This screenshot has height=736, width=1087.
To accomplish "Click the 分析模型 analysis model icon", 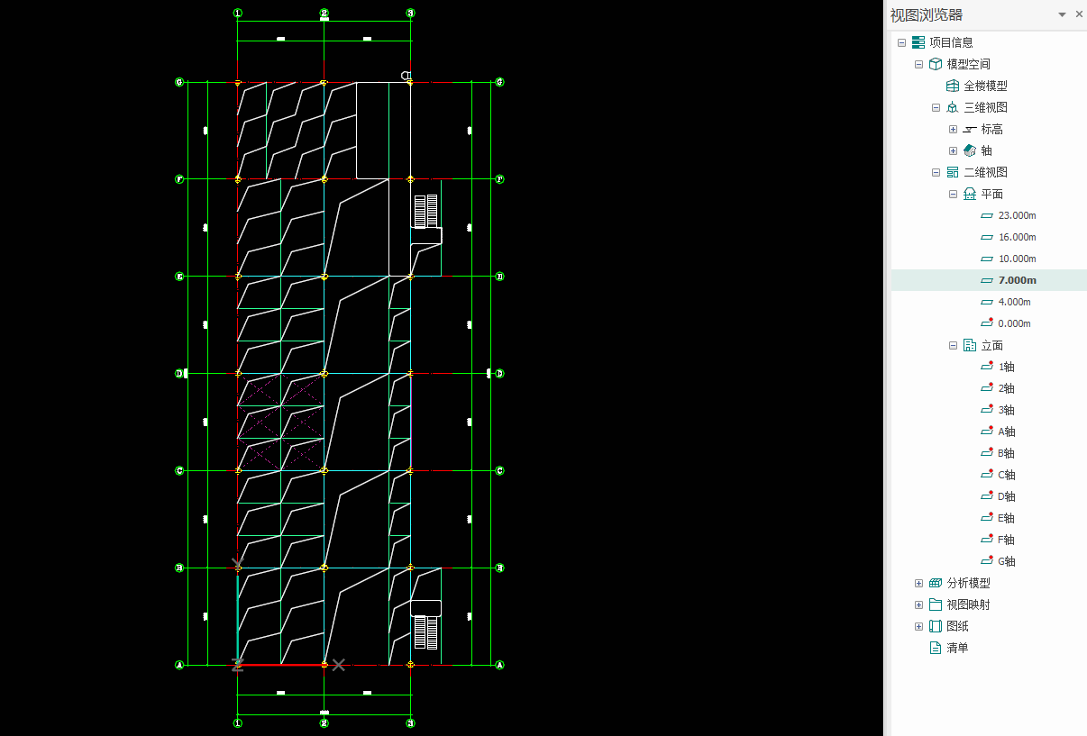I will [x=936, y=583].
